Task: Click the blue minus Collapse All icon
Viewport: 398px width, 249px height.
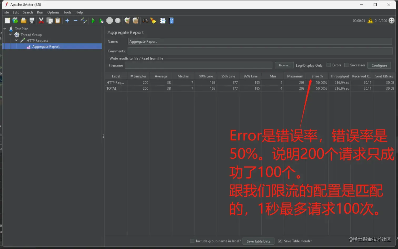Action: point(76,21)
